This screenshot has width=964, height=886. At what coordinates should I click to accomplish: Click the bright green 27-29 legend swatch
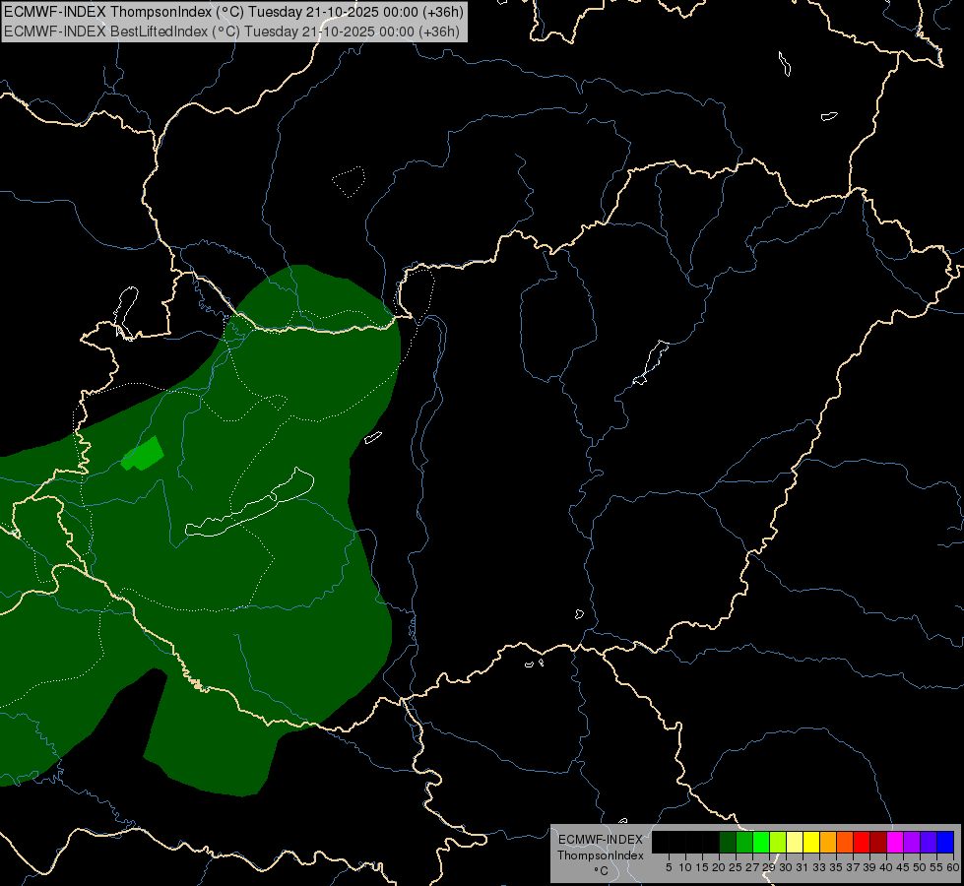761,842
